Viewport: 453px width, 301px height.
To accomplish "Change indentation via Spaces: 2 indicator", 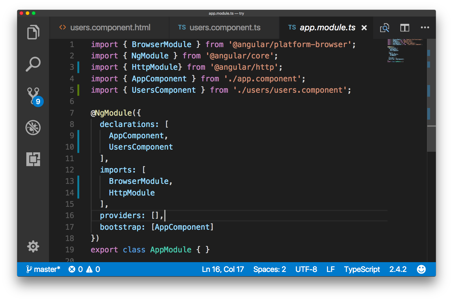I will pyautogui.click(x=269, y=269).
